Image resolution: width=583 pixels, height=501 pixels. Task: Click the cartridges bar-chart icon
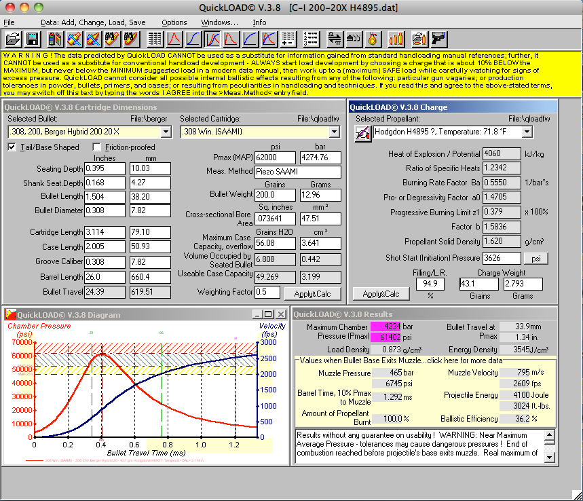coord(396,39)
